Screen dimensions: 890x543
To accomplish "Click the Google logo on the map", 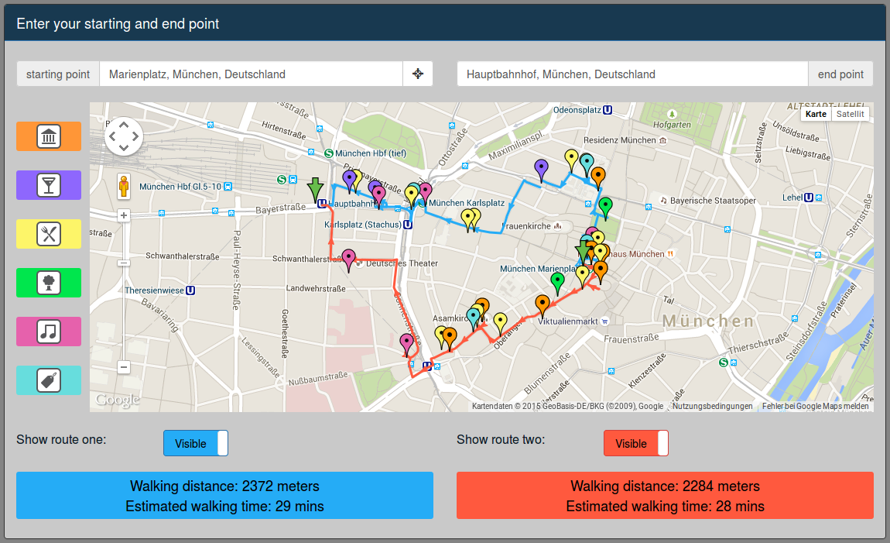I will click(118, 400).
